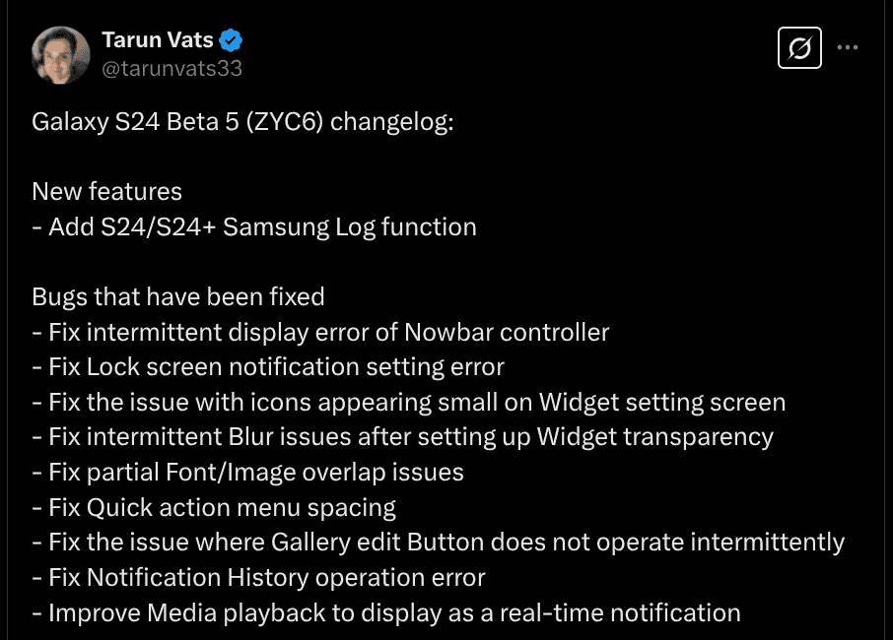Click the Grok explain-post icon
Viewport: 893px width, 640px height.
(799, 47)
